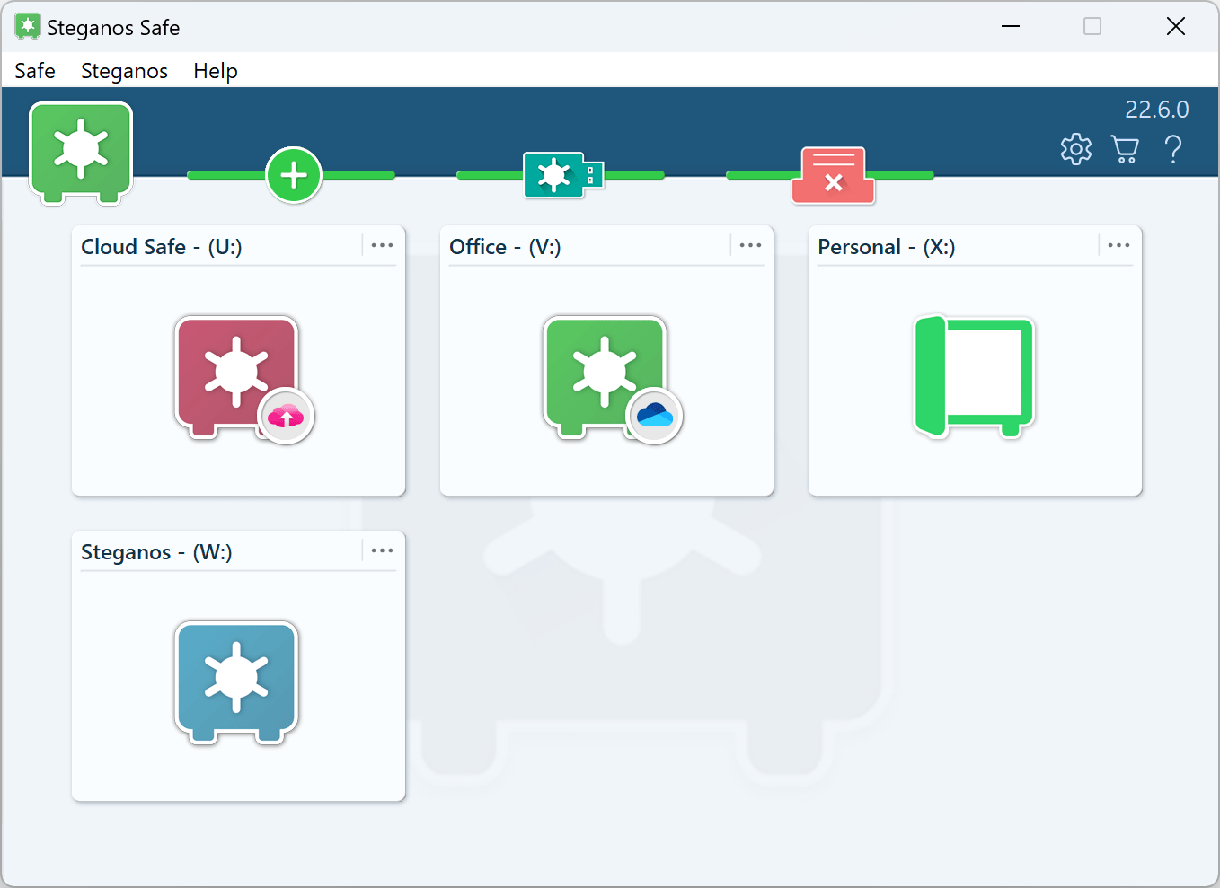Open the green Office safe icon
Screen dimensions: 1220x888
click(x=606, y=375)
